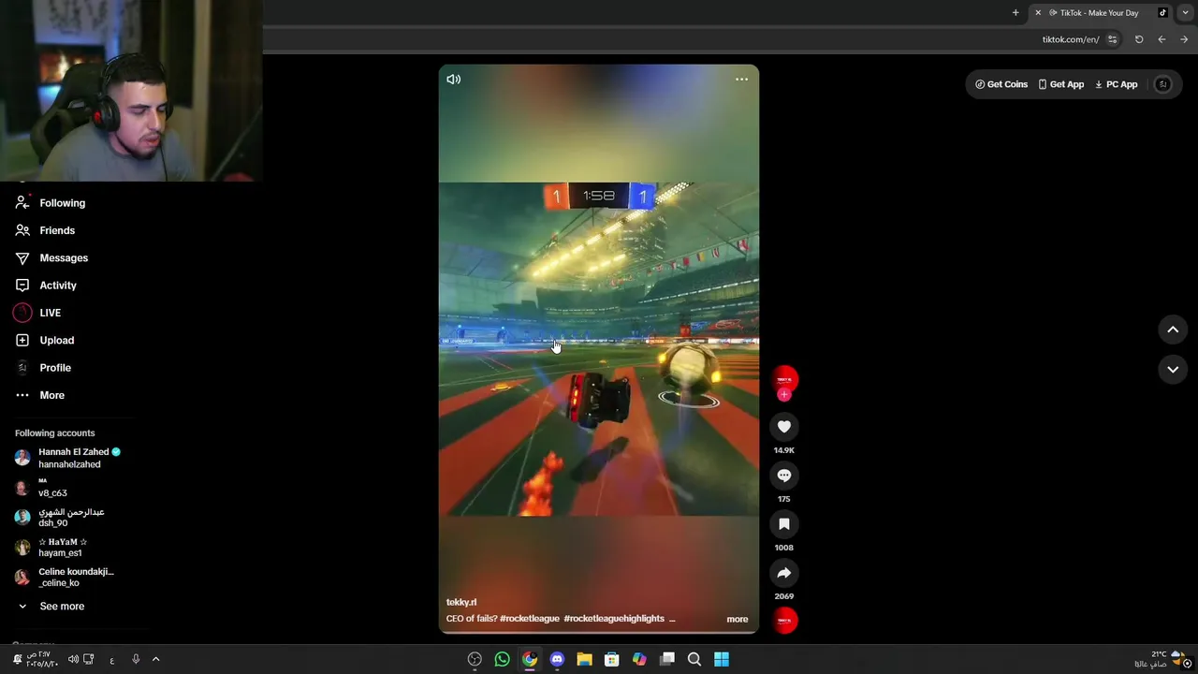Screen dimensions: 1198x674
Task: Open Messages in the sidebar
Action: [51, 257]
